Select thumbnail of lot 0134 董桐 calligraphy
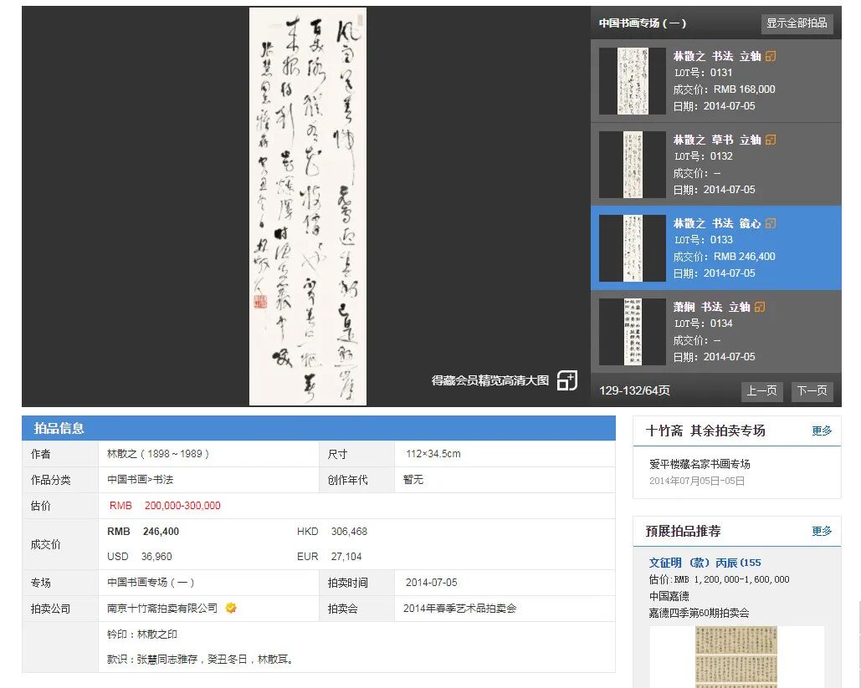This screenshot has height=688, width=861. 633,332
